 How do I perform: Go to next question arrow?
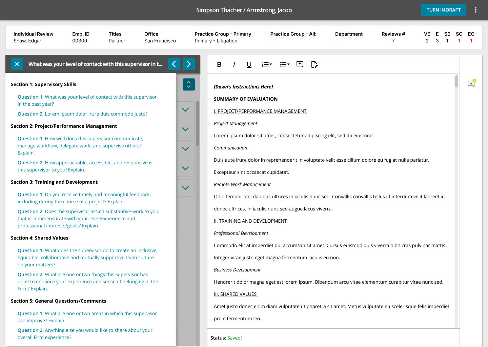(189, 64)
